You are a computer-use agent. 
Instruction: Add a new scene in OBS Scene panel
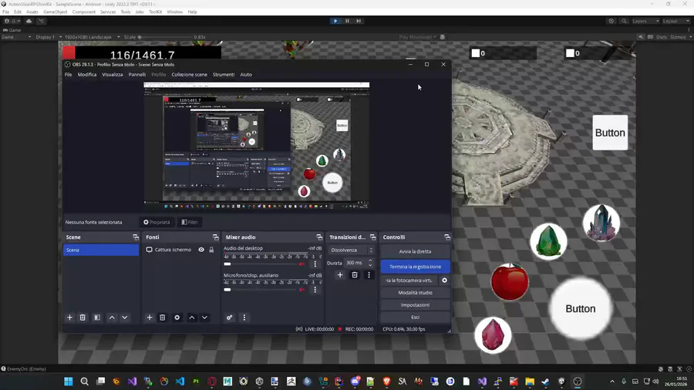(69, 318)
